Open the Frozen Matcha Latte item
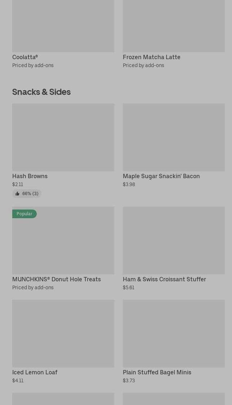The height and width of the screenshot is (405, 232). tap(151, 57)
